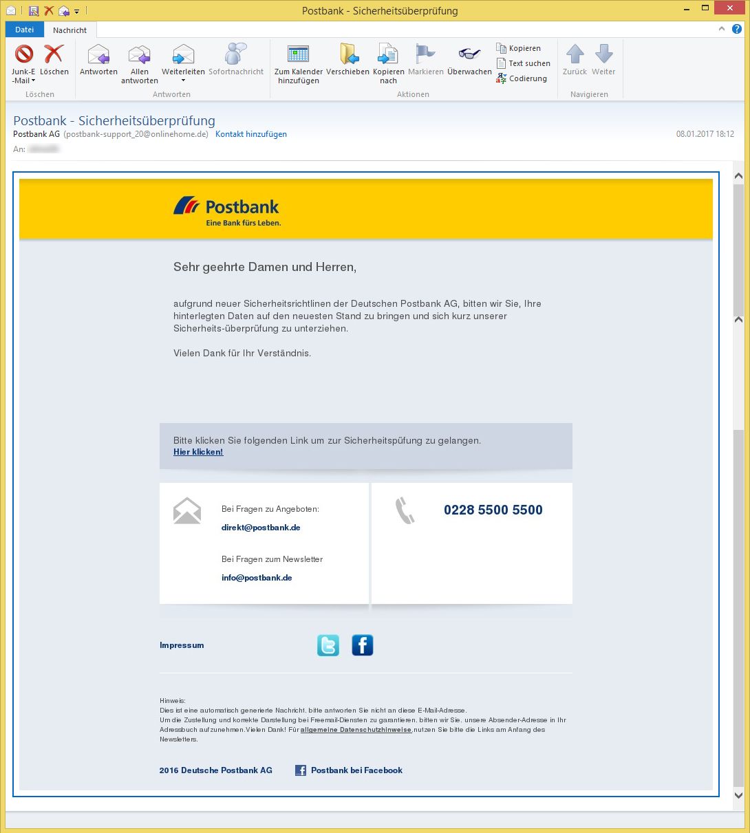
Task: Click the sender address postbank-support_20@onlinehome.de
Action: tap(136, 134)
